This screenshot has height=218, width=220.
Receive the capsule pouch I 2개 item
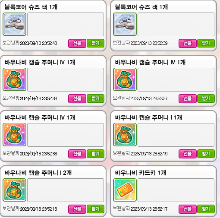pyautogui.click(x=96, y=209)
